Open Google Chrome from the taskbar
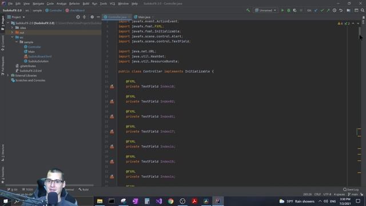Image resolution: width=366 pixels, height=206 pixels. coord(170,201)
